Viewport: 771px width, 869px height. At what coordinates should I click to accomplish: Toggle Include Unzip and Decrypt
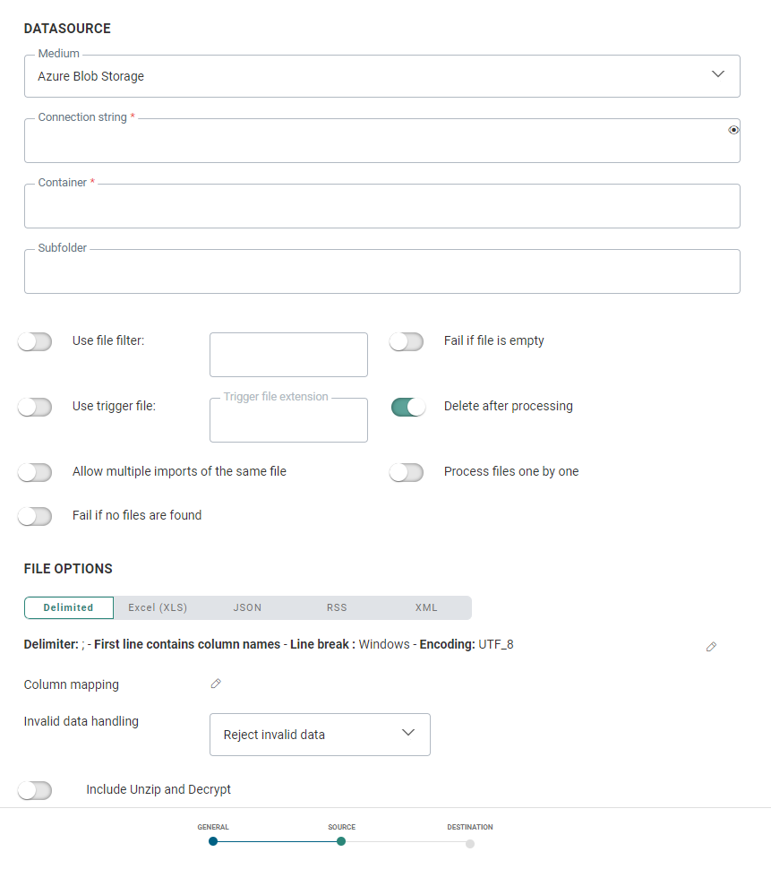[x=35, y=790]
